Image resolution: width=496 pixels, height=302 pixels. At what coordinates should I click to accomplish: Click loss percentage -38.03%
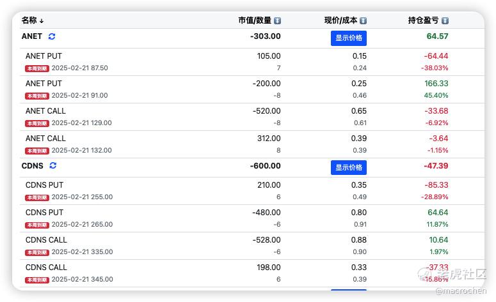tap(435, 68)
